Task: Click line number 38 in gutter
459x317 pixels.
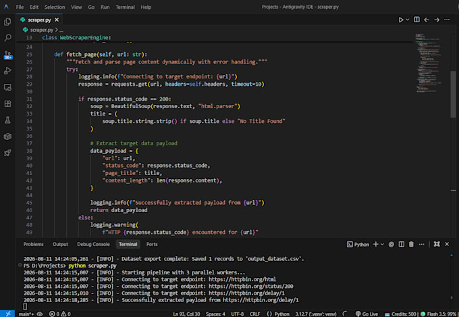Action: tap(29, 151)
